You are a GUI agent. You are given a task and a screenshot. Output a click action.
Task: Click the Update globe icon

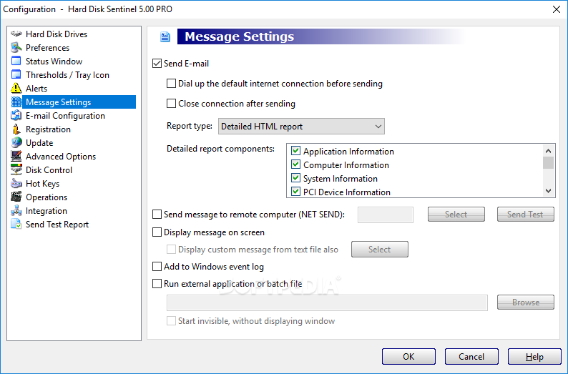[x=16, y=142]
